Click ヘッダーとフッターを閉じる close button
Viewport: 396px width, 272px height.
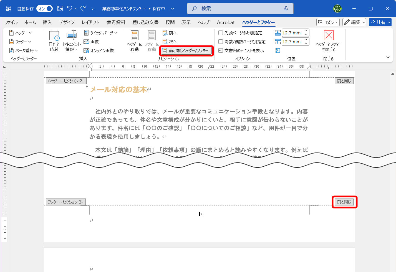329,41
